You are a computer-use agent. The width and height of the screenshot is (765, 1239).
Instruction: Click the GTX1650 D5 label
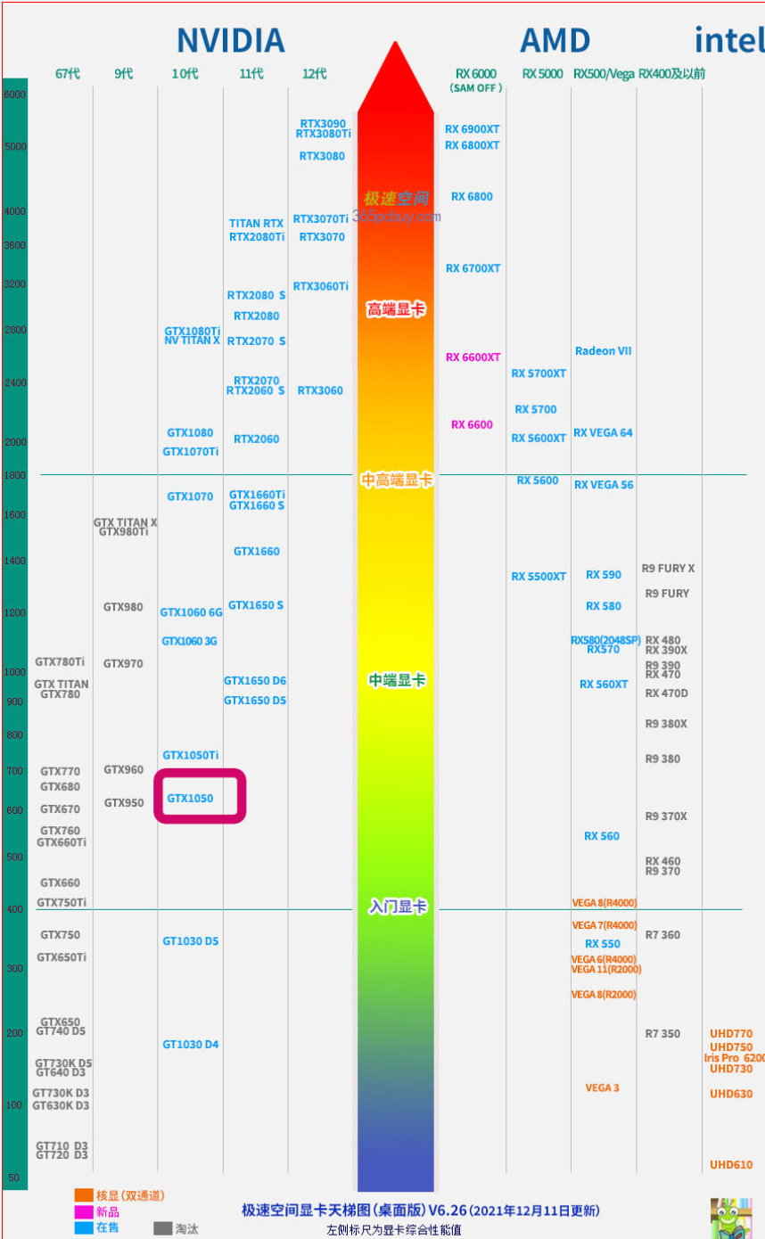(x=255, y=701)
